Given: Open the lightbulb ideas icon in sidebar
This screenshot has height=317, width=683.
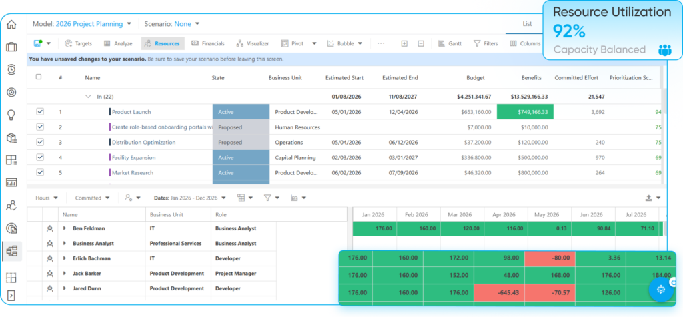Looking at the screenshot, I should (x=11, y=115).
